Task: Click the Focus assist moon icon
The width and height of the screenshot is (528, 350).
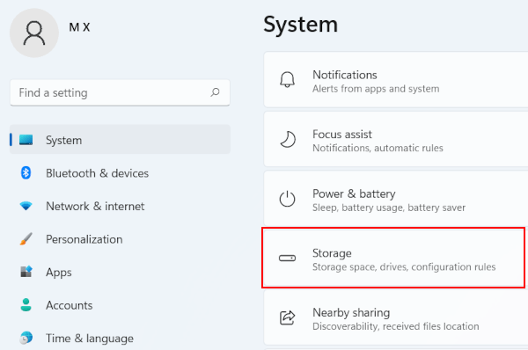Action: click(x=288, y=139)
